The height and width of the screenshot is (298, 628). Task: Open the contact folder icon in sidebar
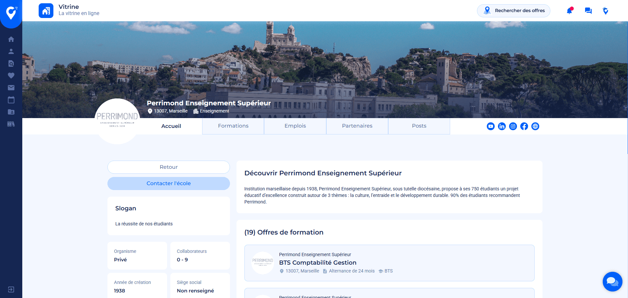click(x=11, y=112)
